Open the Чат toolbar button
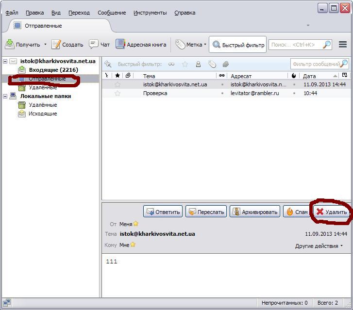Image resolution: width=353 pixels, height=310 pixels. pos(99,44)
